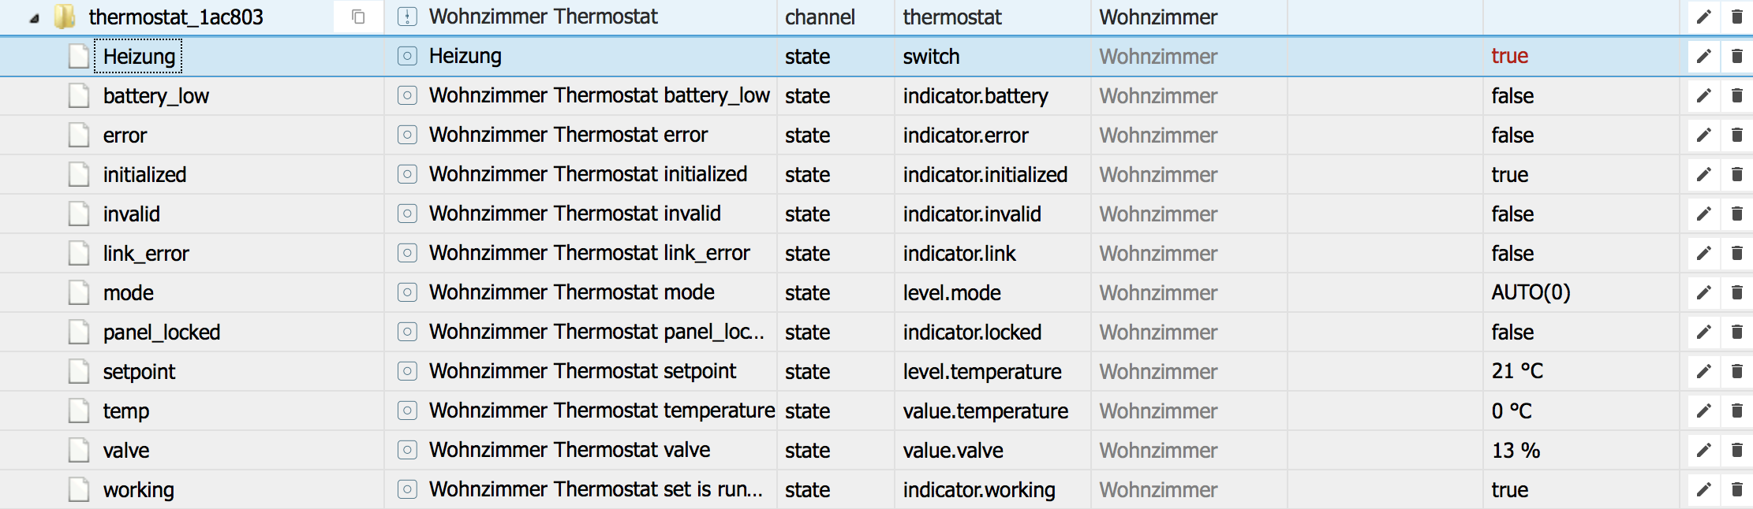The height and width of the screenshot is (509, 1753).
Task: Delete the valve state entry
Action: [1736, 450]
